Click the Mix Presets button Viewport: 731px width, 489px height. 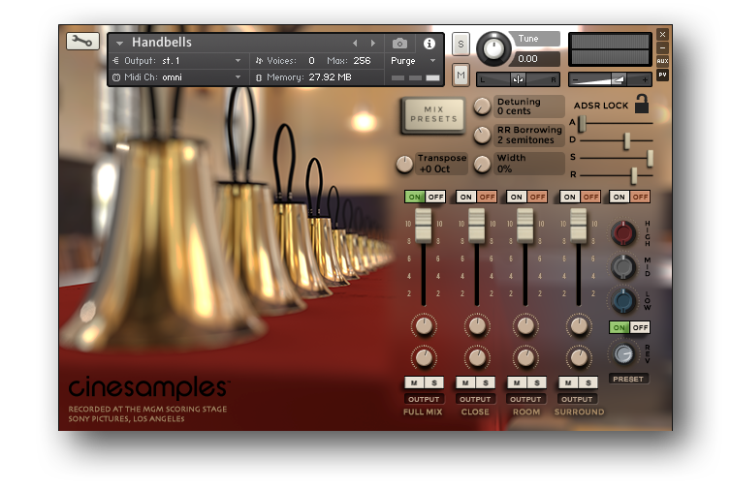(x=433, y=114)
